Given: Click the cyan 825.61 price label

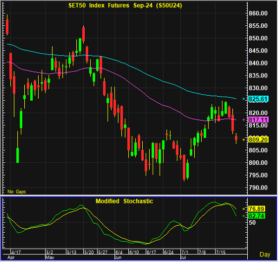Looking at the screenshot, I should coord(258,99).
